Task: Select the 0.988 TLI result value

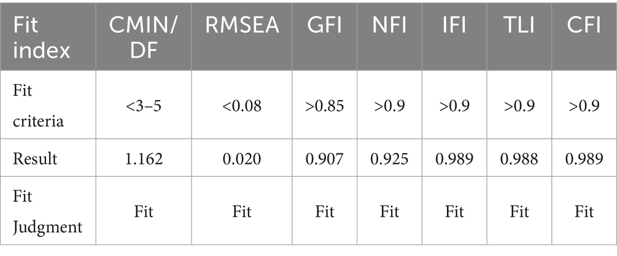Action: (519, 159)
